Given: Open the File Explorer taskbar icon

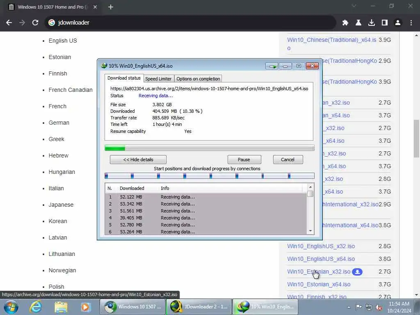Looking at the screenshot, I should tap(61, 307).
